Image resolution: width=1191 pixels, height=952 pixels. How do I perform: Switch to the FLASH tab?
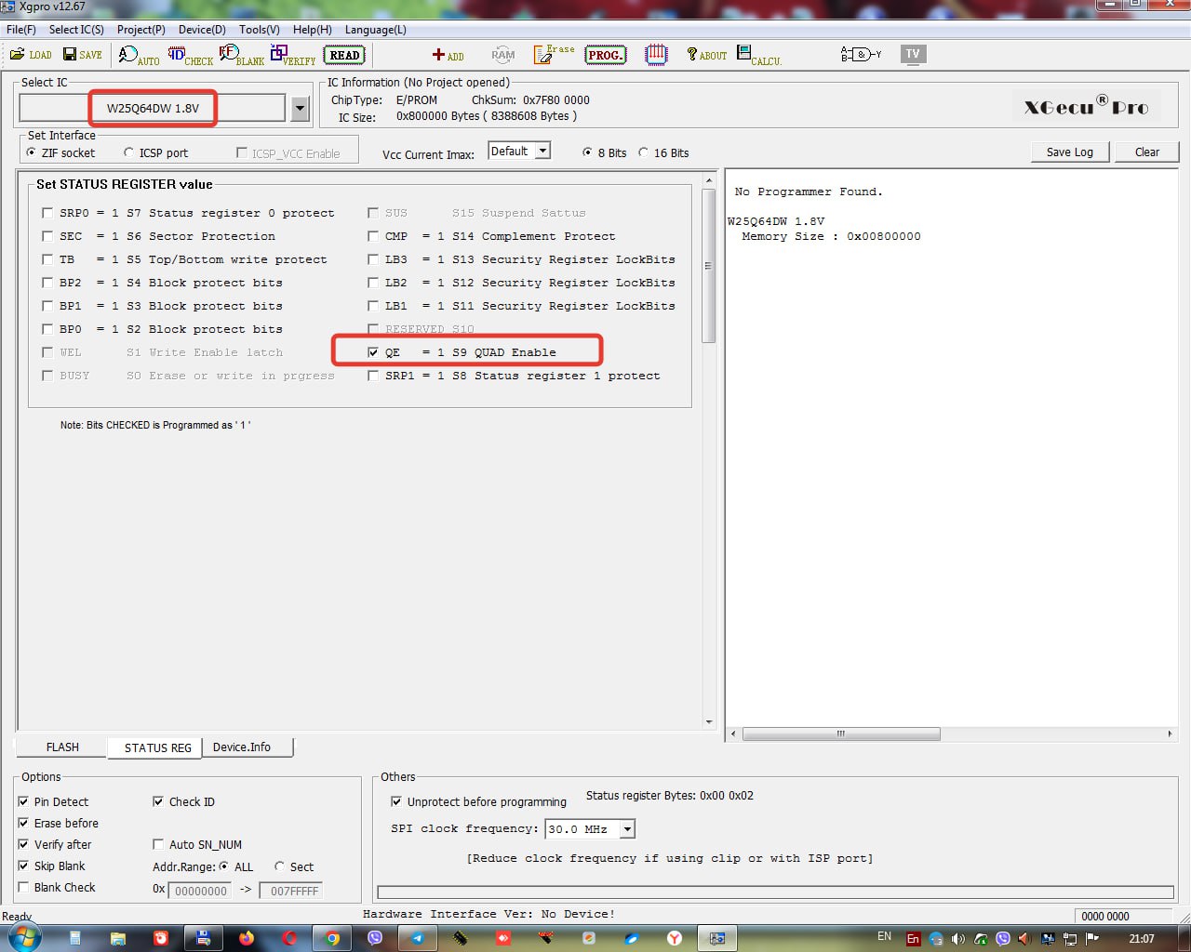tap(62, 747)
